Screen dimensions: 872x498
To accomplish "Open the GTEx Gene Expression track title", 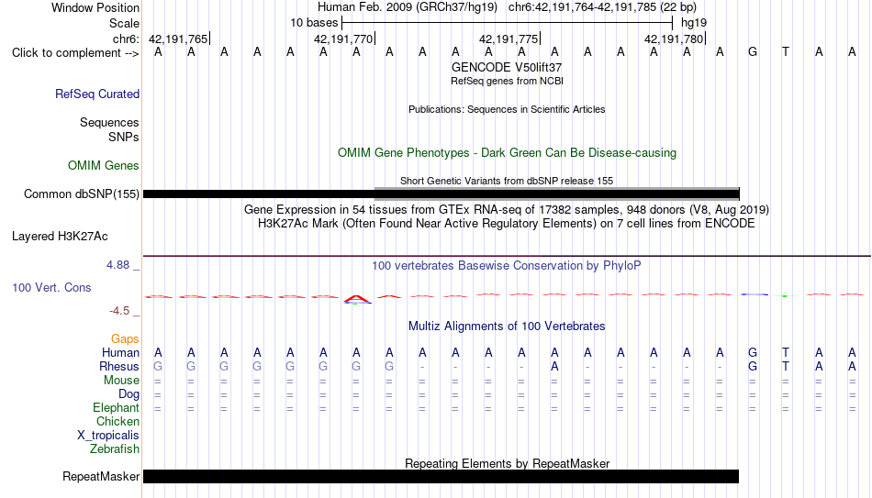I will tap(507, 209).
